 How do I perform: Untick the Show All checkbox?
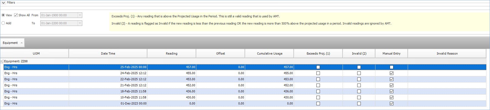tap(16, 15)
